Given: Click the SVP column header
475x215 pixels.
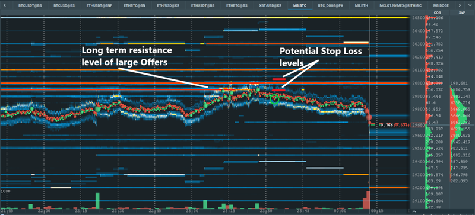Looking at the screenshot, I should click(x=462, y=12).
